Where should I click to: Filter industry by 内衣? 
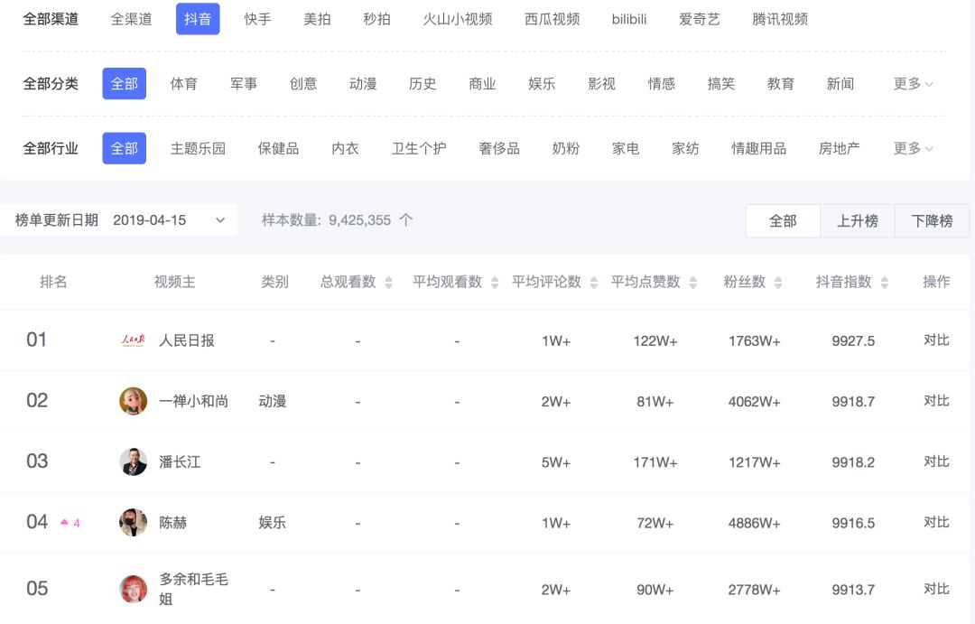(x=345, y=149)
